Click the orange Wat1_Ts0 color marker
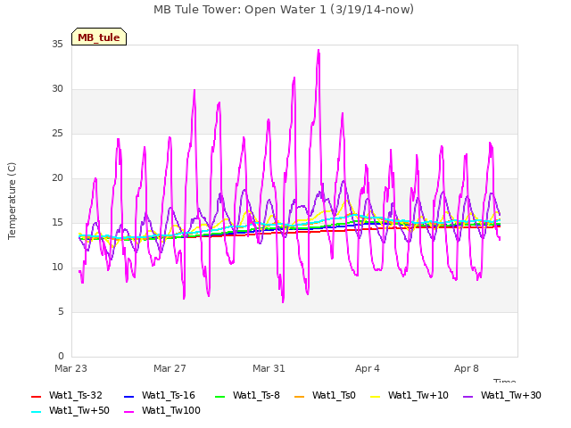 tap(300, 397)
